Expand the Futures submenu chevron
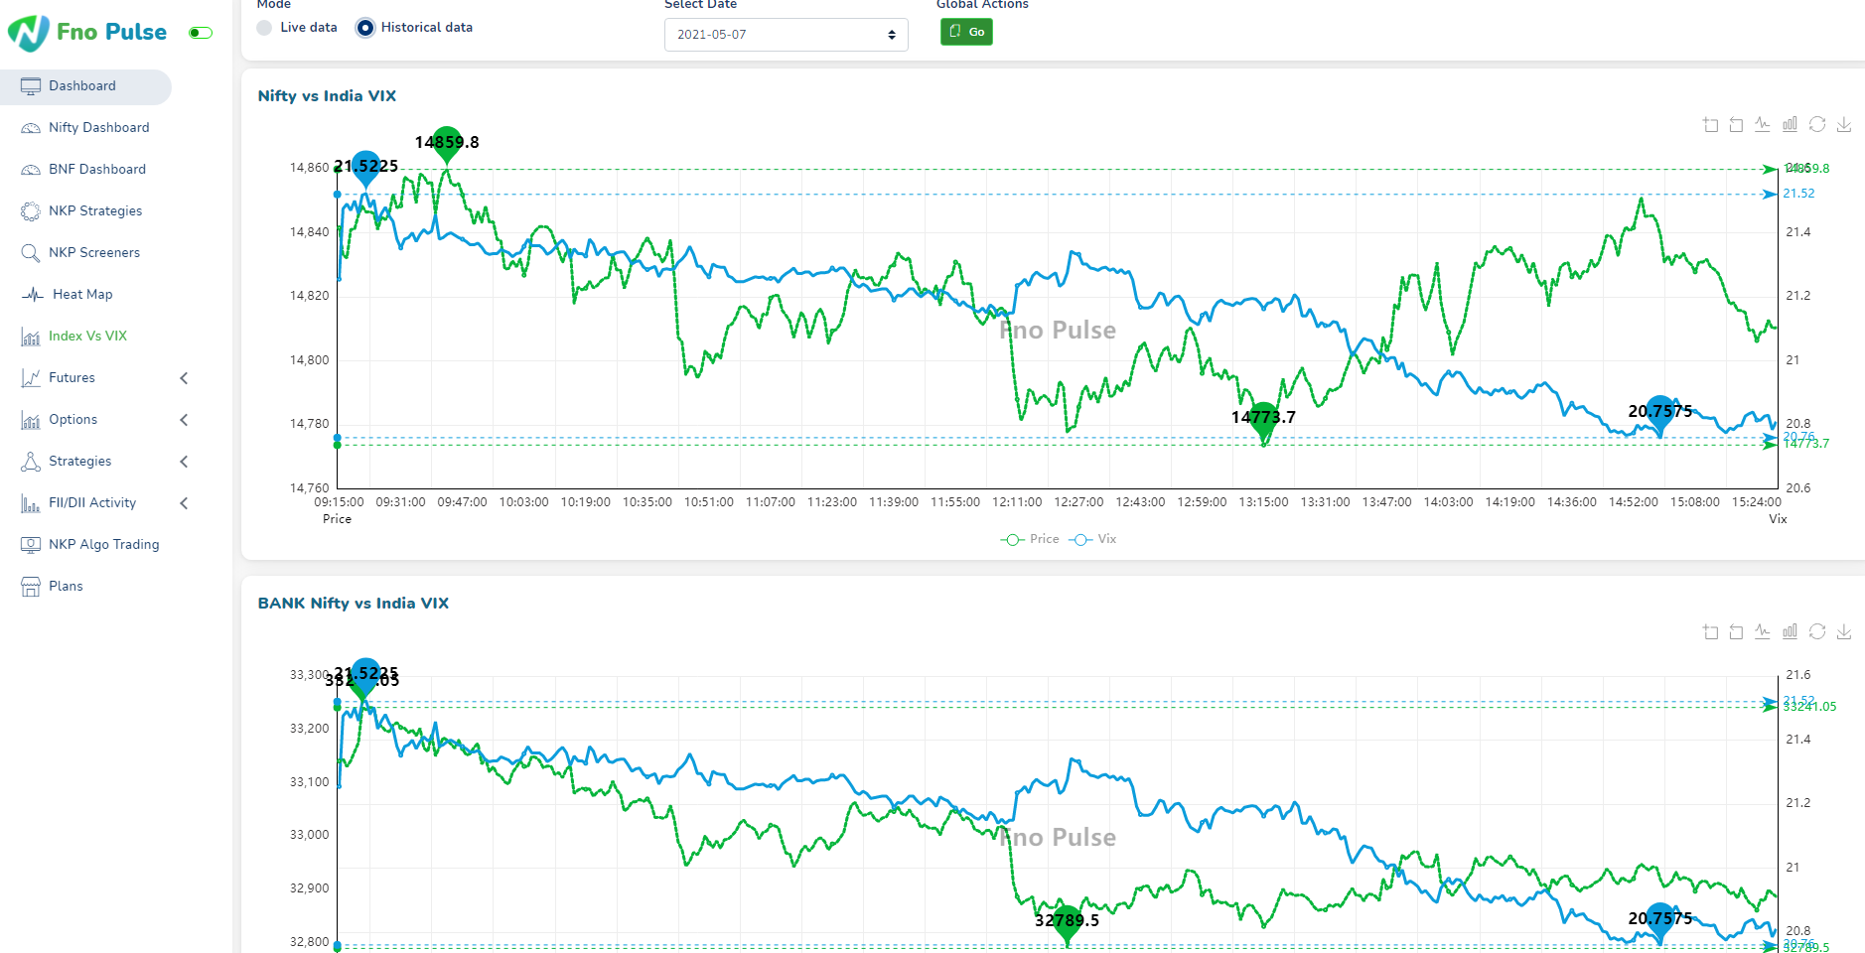Viewport: 1865px width, 953px height. coord(184,378)
